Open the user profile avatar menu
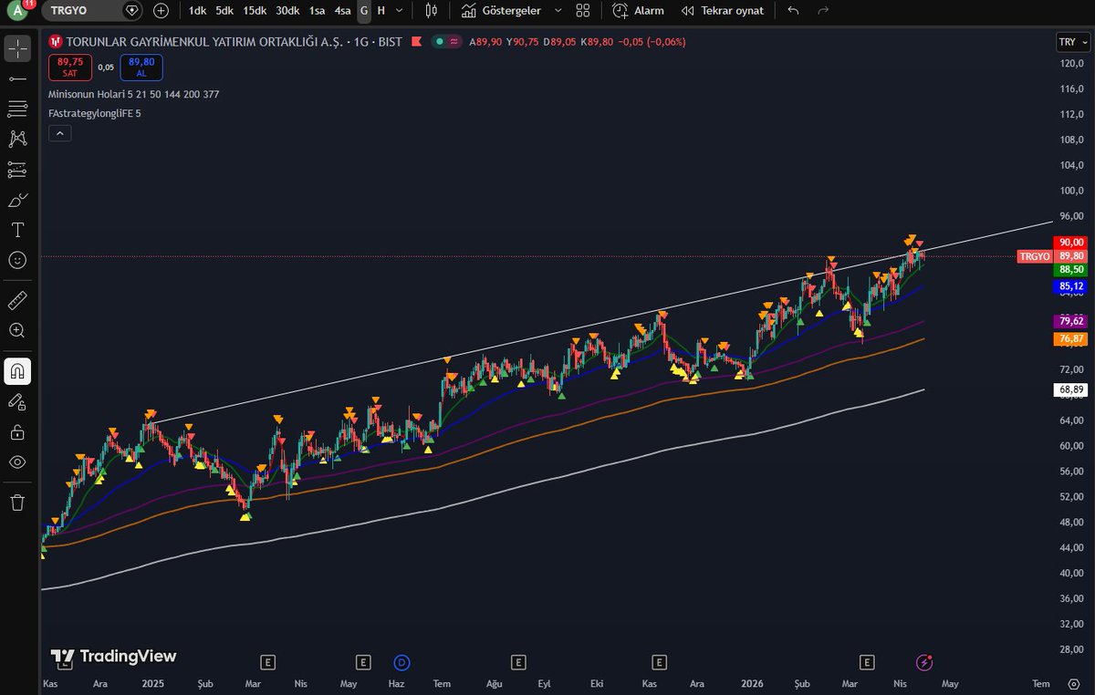This screenshot has height=695, width=1095. tap(18, 11)
